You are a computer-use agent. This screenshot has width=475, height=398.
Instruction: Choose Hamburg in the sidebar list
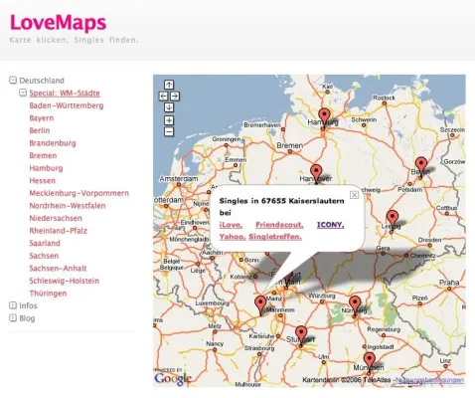[46, 168]
